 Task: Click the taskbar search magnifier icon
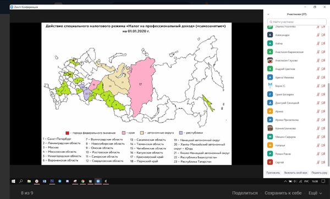coord(21,181)
